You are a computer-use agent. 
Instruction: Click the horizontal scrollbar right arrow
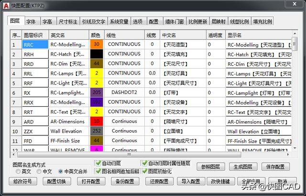coord(288,155)
